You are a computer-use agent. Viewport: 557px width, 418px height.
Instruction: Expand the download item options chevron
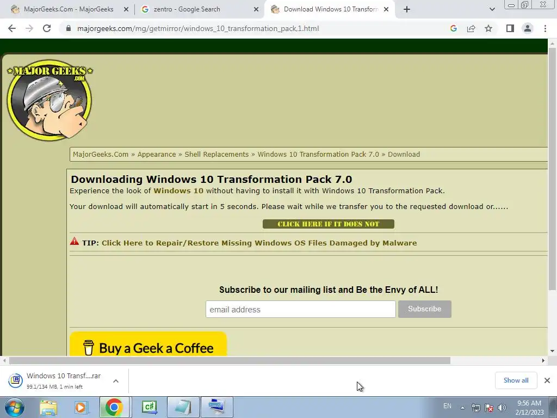[116, 380]
